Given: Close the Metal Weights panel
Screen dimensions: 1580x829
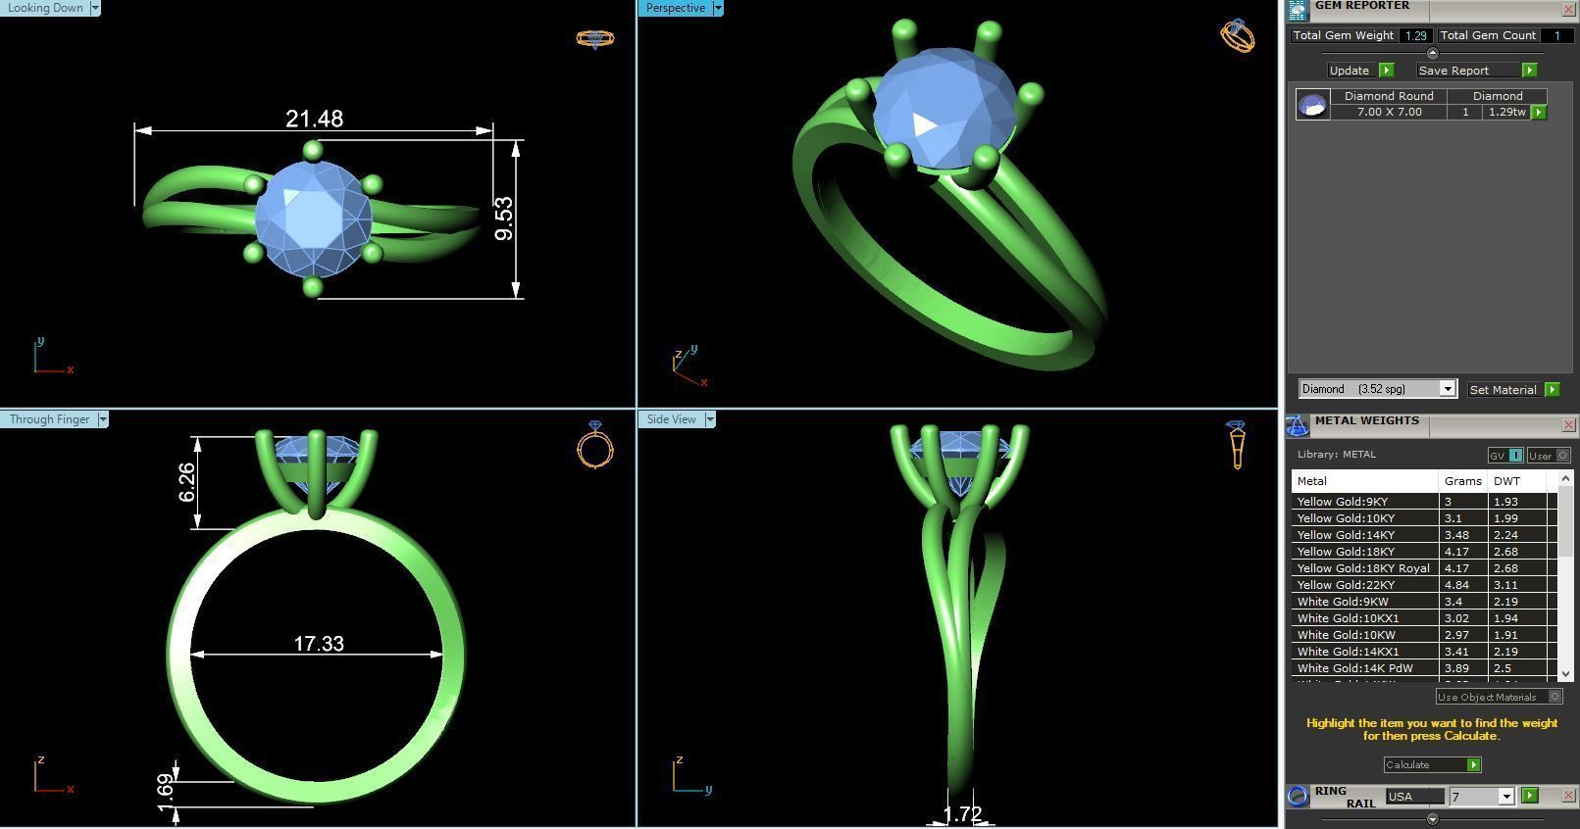Looking at the screenshot, I should coord(1568,425).
